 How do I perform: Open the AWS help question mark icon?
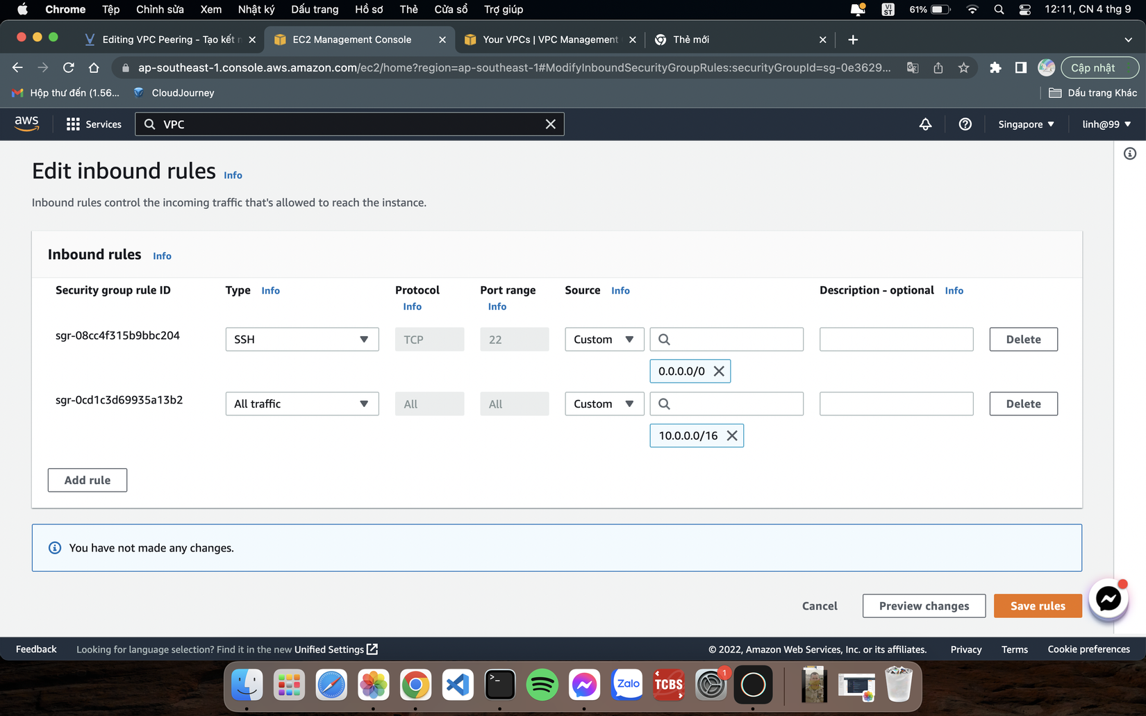pos(965,124)
